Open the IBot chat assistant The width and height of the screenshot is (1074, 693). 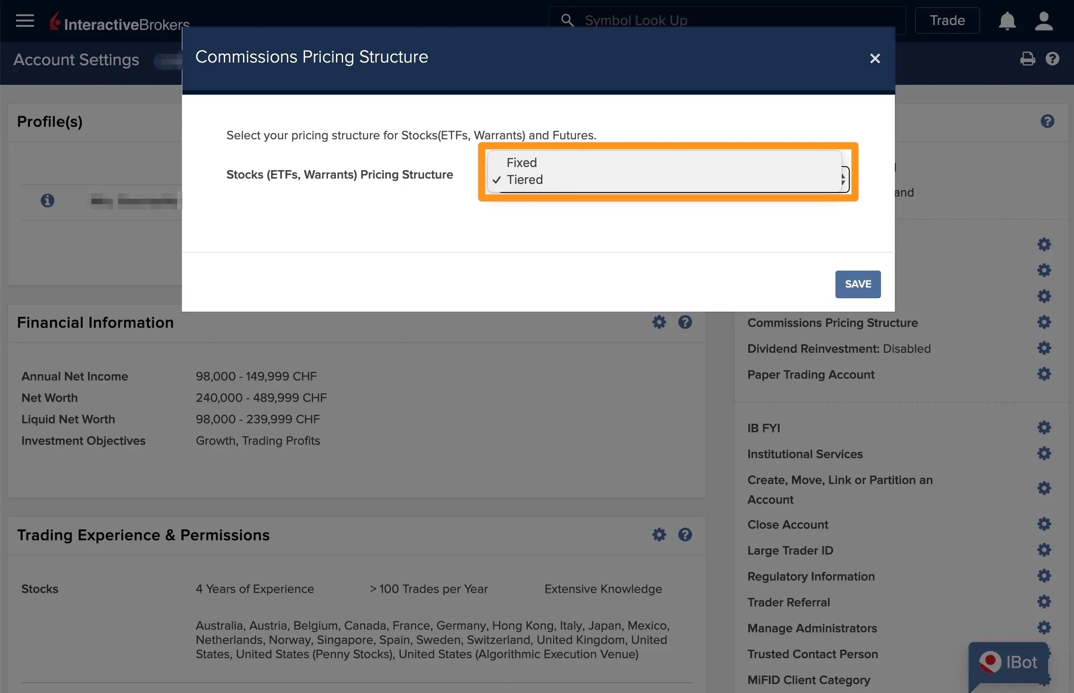coord(1008,662)
